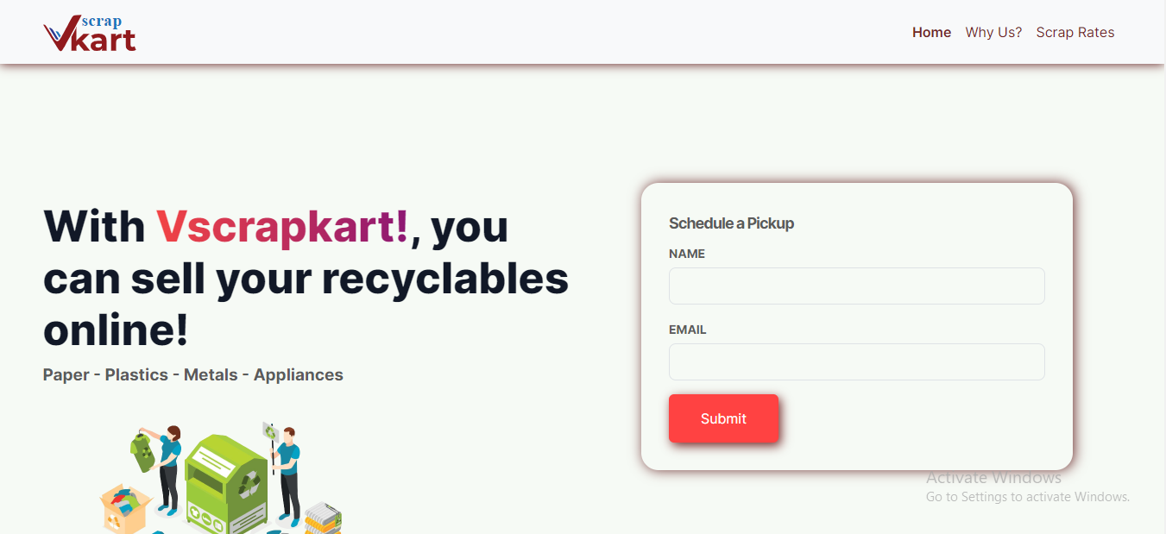Click the EMAIL field label
The width and height of the screenshot is (1166, 534).
click(688, 330)
